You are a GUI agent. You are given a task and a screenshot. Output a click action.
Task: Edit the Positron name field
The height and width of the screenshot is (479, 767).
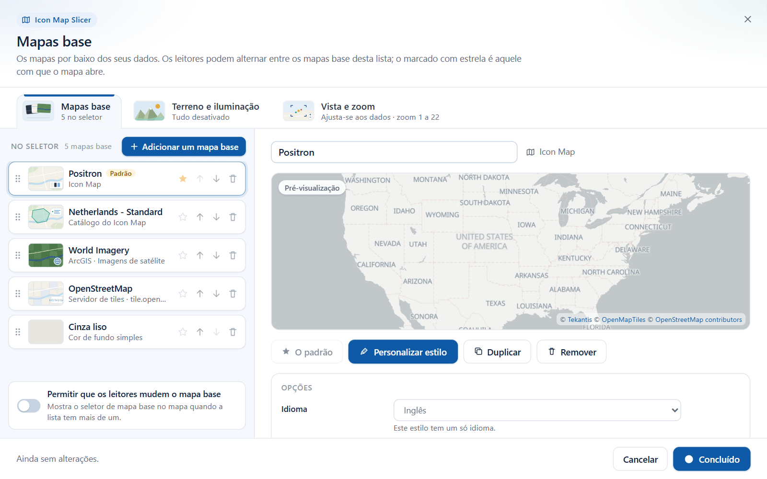click(394, 152)
